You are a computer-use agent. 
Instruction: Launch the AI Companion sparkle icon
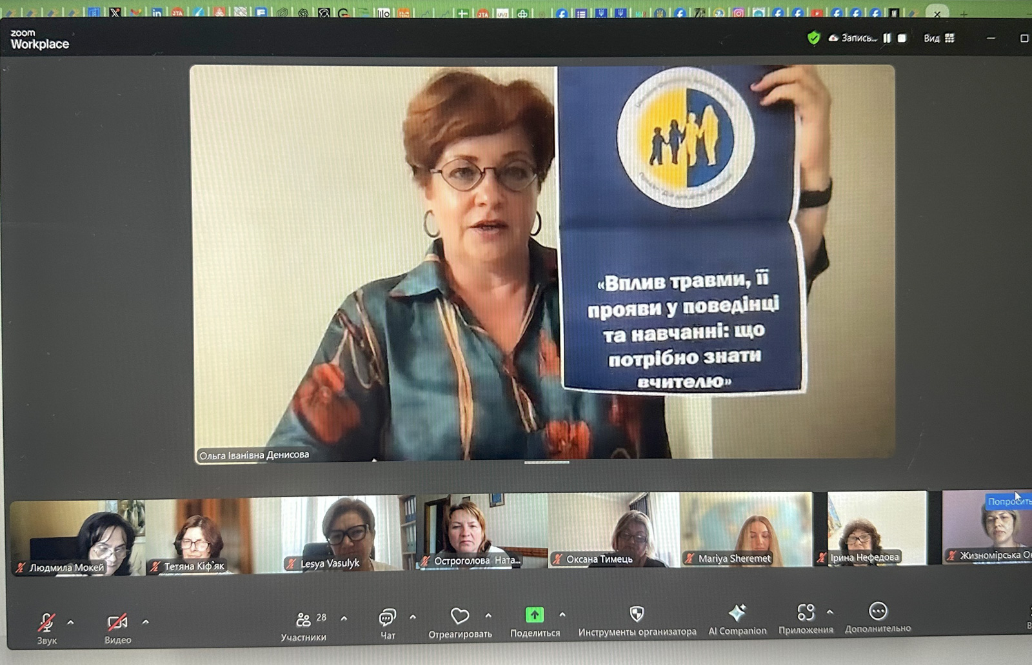(x=737, y=613)
